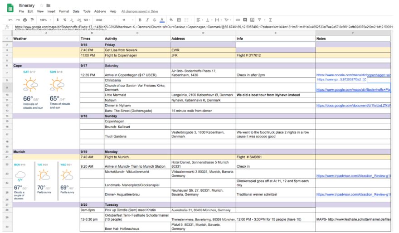Open the functions sigma icon

271,20
